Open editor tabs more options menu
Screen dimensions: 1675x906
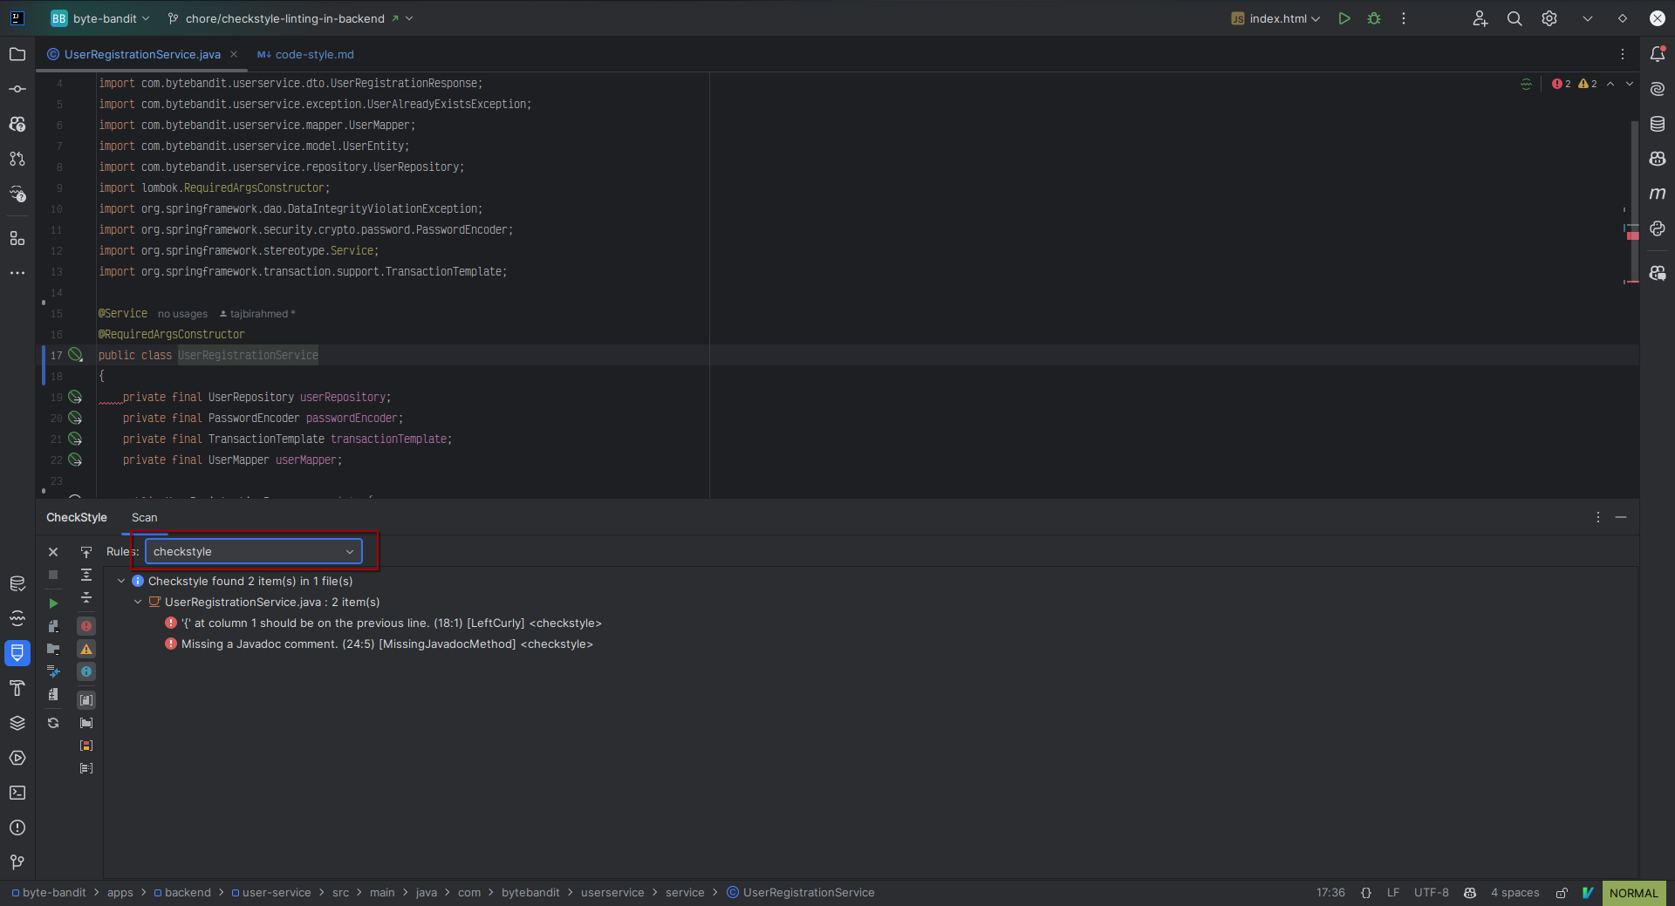[x=1623, y=54]
